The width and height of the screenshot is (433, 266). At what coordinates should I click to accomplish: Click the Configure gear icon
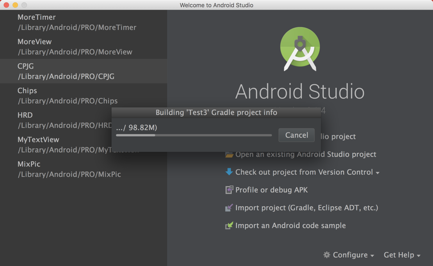[327, 255]
